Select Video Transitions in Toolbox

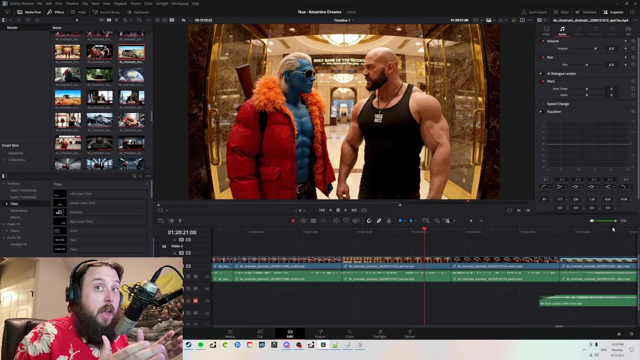click(x=23, y=190)
